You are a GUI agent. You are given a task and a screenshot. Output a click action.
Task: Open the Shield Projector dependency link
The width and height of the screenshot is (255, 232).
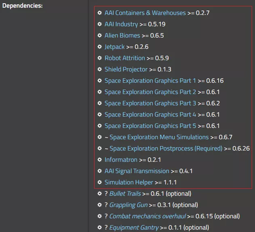point(126,69)
